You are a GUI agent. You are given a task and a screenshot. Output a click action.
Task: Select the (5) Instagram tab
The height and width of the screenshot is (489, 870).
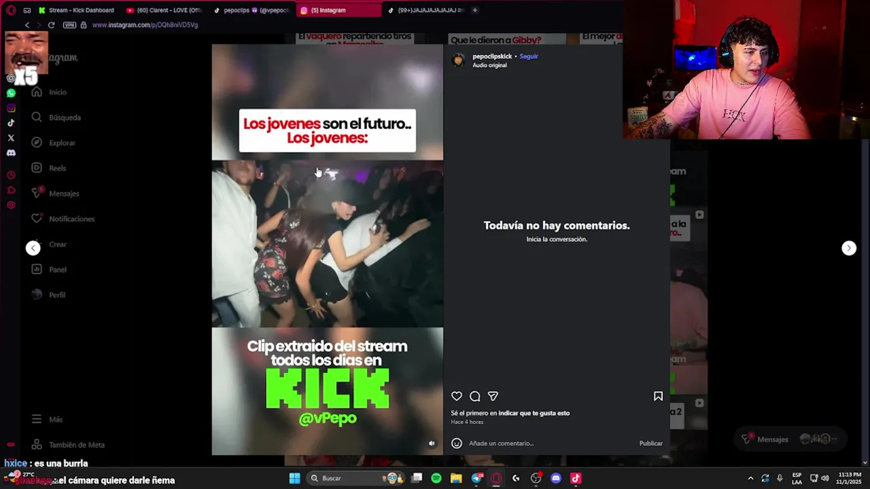click(338, 10)
